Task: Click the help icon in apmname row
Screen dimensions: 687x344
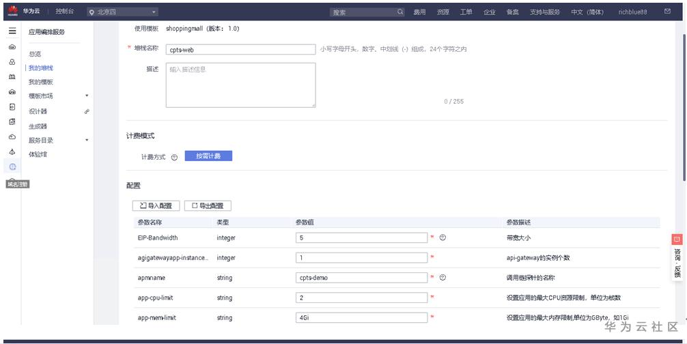Action: tap(443, 278)
